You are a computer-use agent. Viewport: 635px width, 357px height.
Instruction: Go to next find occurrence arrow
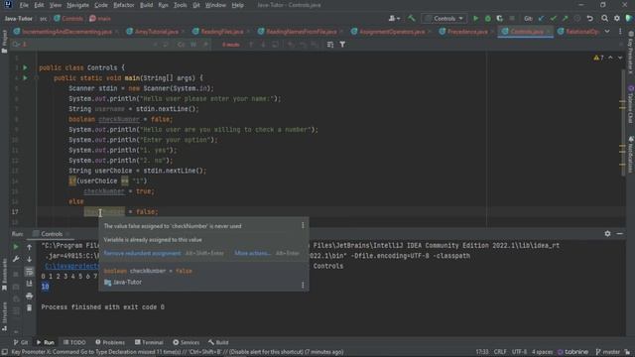[263, 45]
